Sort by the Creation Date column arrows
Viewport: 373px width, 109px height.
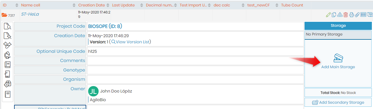coord(108,5)
